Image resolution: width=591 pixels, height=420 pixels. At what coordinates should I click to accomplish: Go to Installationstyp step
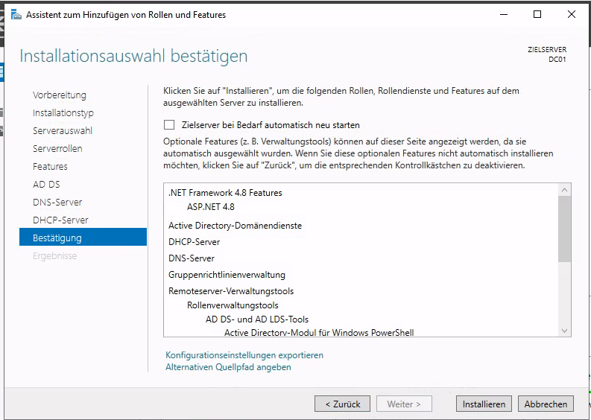click(x=63, y=113)
